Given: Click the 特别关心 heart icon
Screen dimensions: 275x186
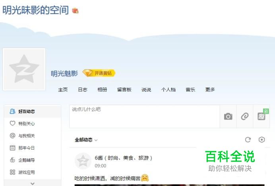Looking at the screenshot, I should [x=12, y=123].
